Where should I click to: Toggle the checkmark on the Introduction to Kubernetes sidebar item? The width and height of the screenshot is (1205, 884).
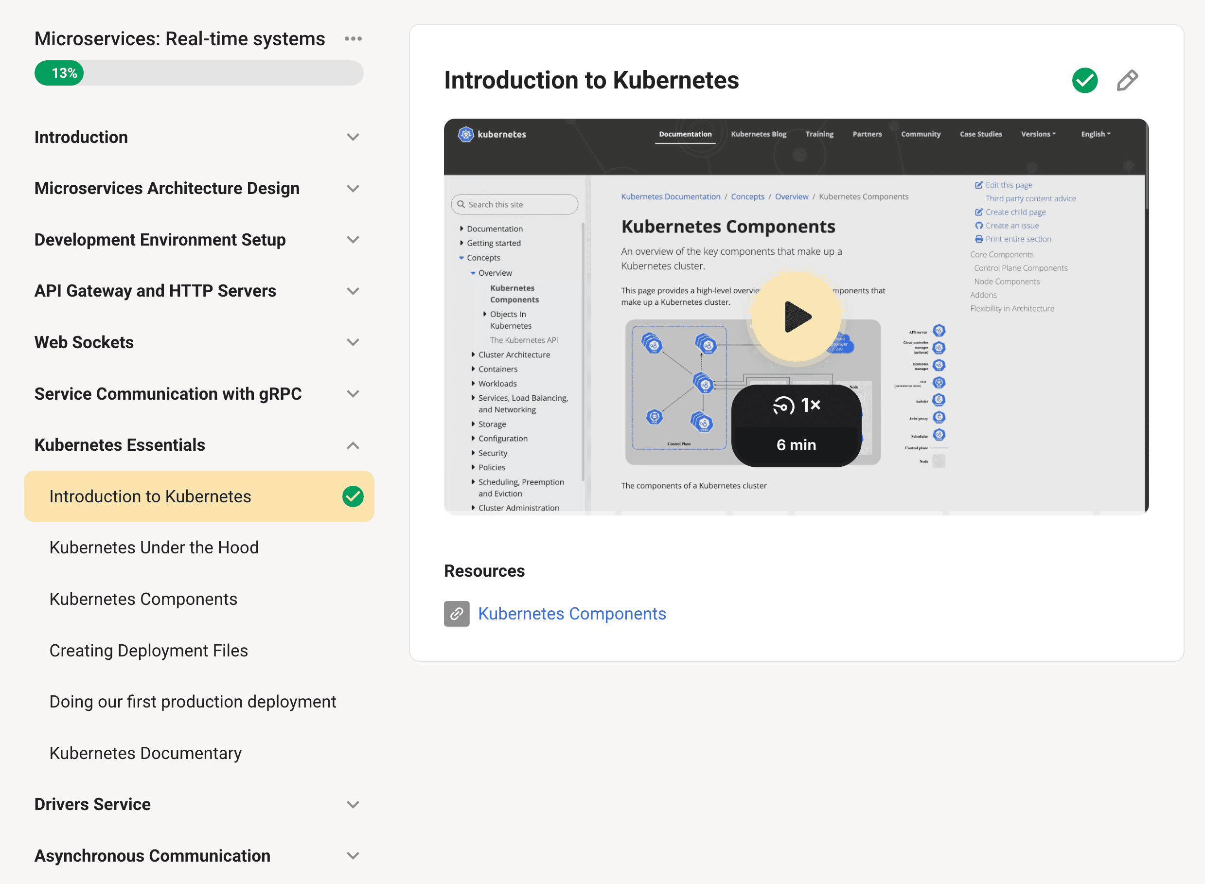pyautogui.click(x=353, y=496)
